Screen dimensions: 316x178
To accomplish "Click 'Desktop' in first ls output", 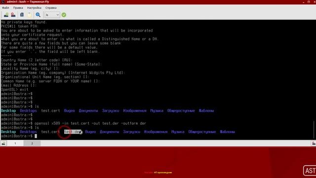I will click(8, 111).
